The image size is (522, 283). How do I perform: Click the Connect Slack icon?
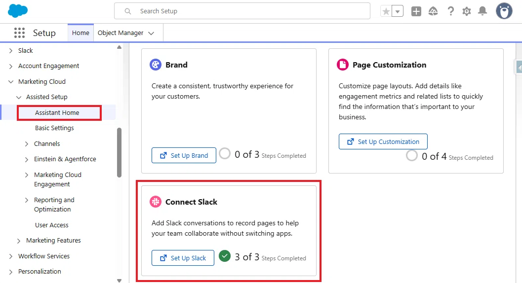(156, 202)
